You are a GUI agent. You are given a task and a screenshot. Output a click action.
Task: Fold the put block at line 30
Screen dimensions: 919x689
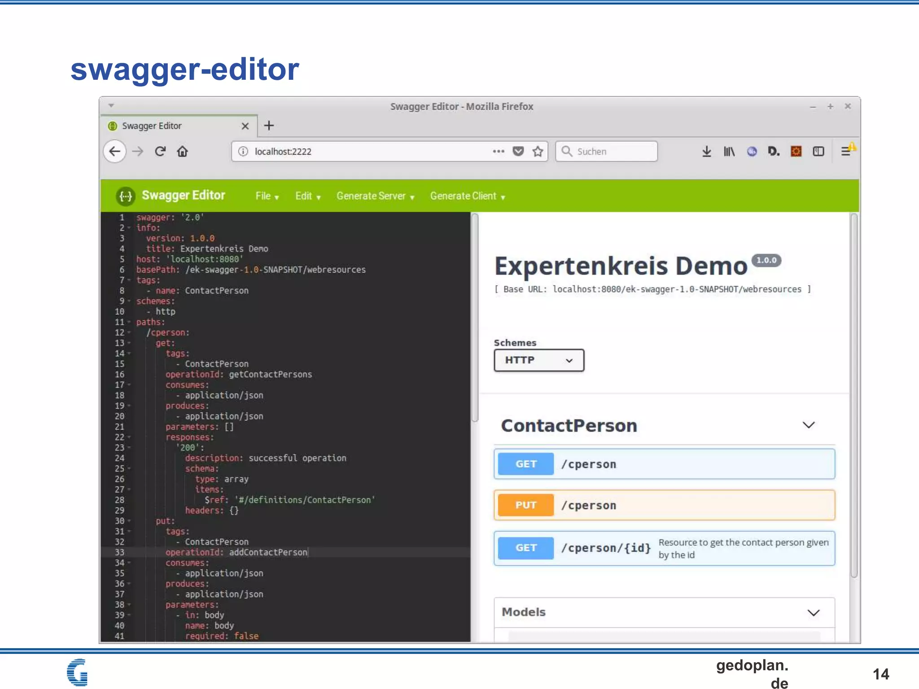(129, 521)
